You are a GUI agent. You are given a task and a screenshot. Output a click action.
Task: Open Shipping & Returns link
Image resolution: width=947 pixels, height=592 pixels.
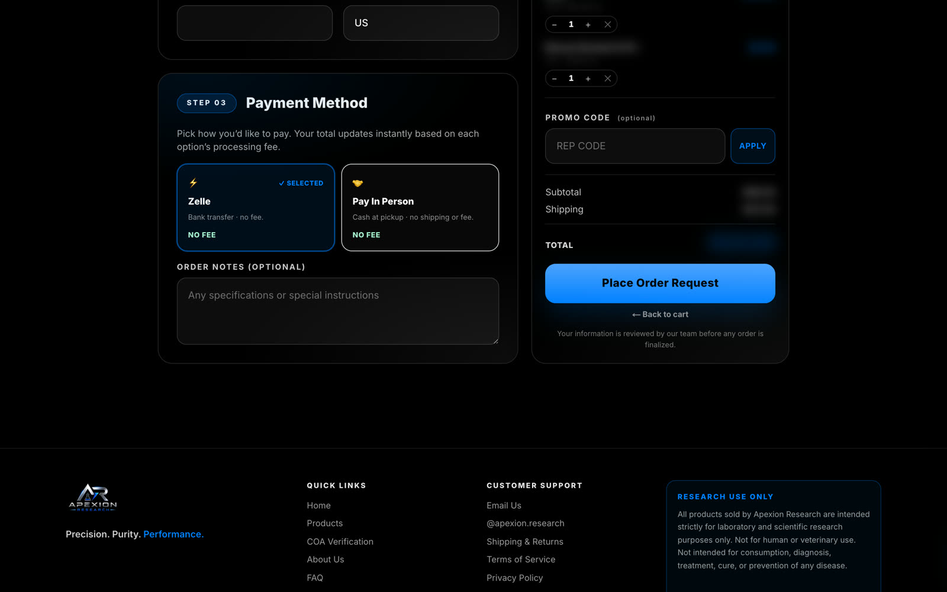click(x=524, y=542)
